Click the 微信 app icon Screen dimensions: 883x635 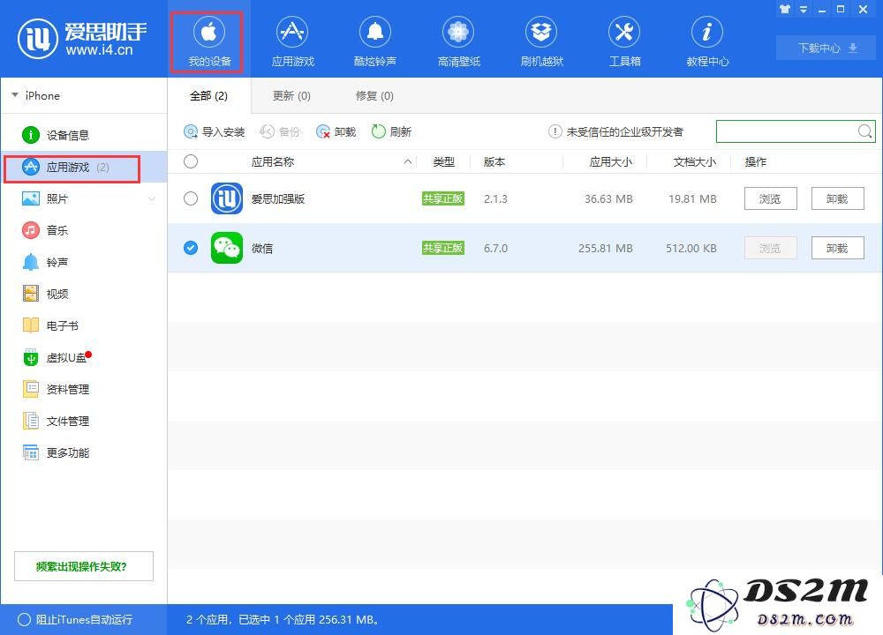click(227, 248)
